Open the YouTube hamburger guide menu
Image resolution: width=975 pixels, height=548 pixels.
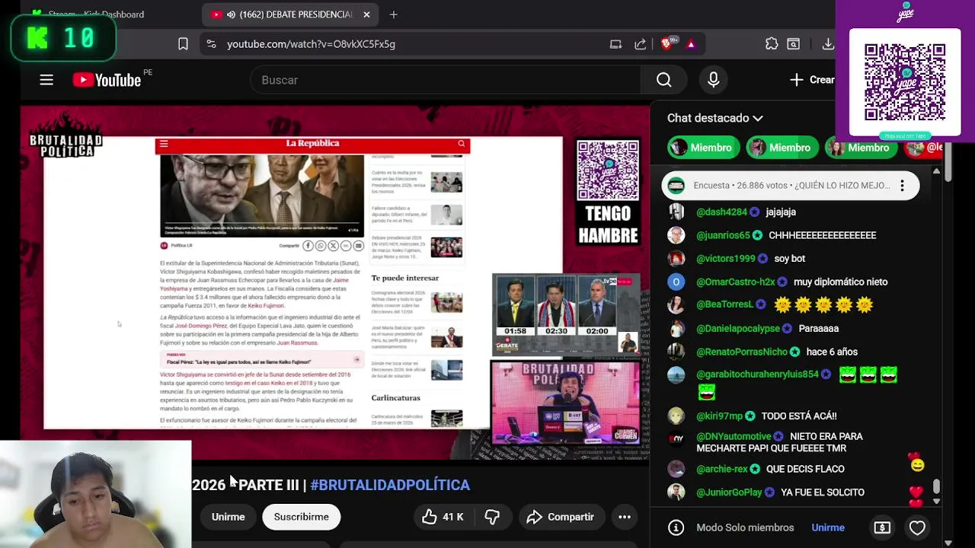tap(46, 80)
